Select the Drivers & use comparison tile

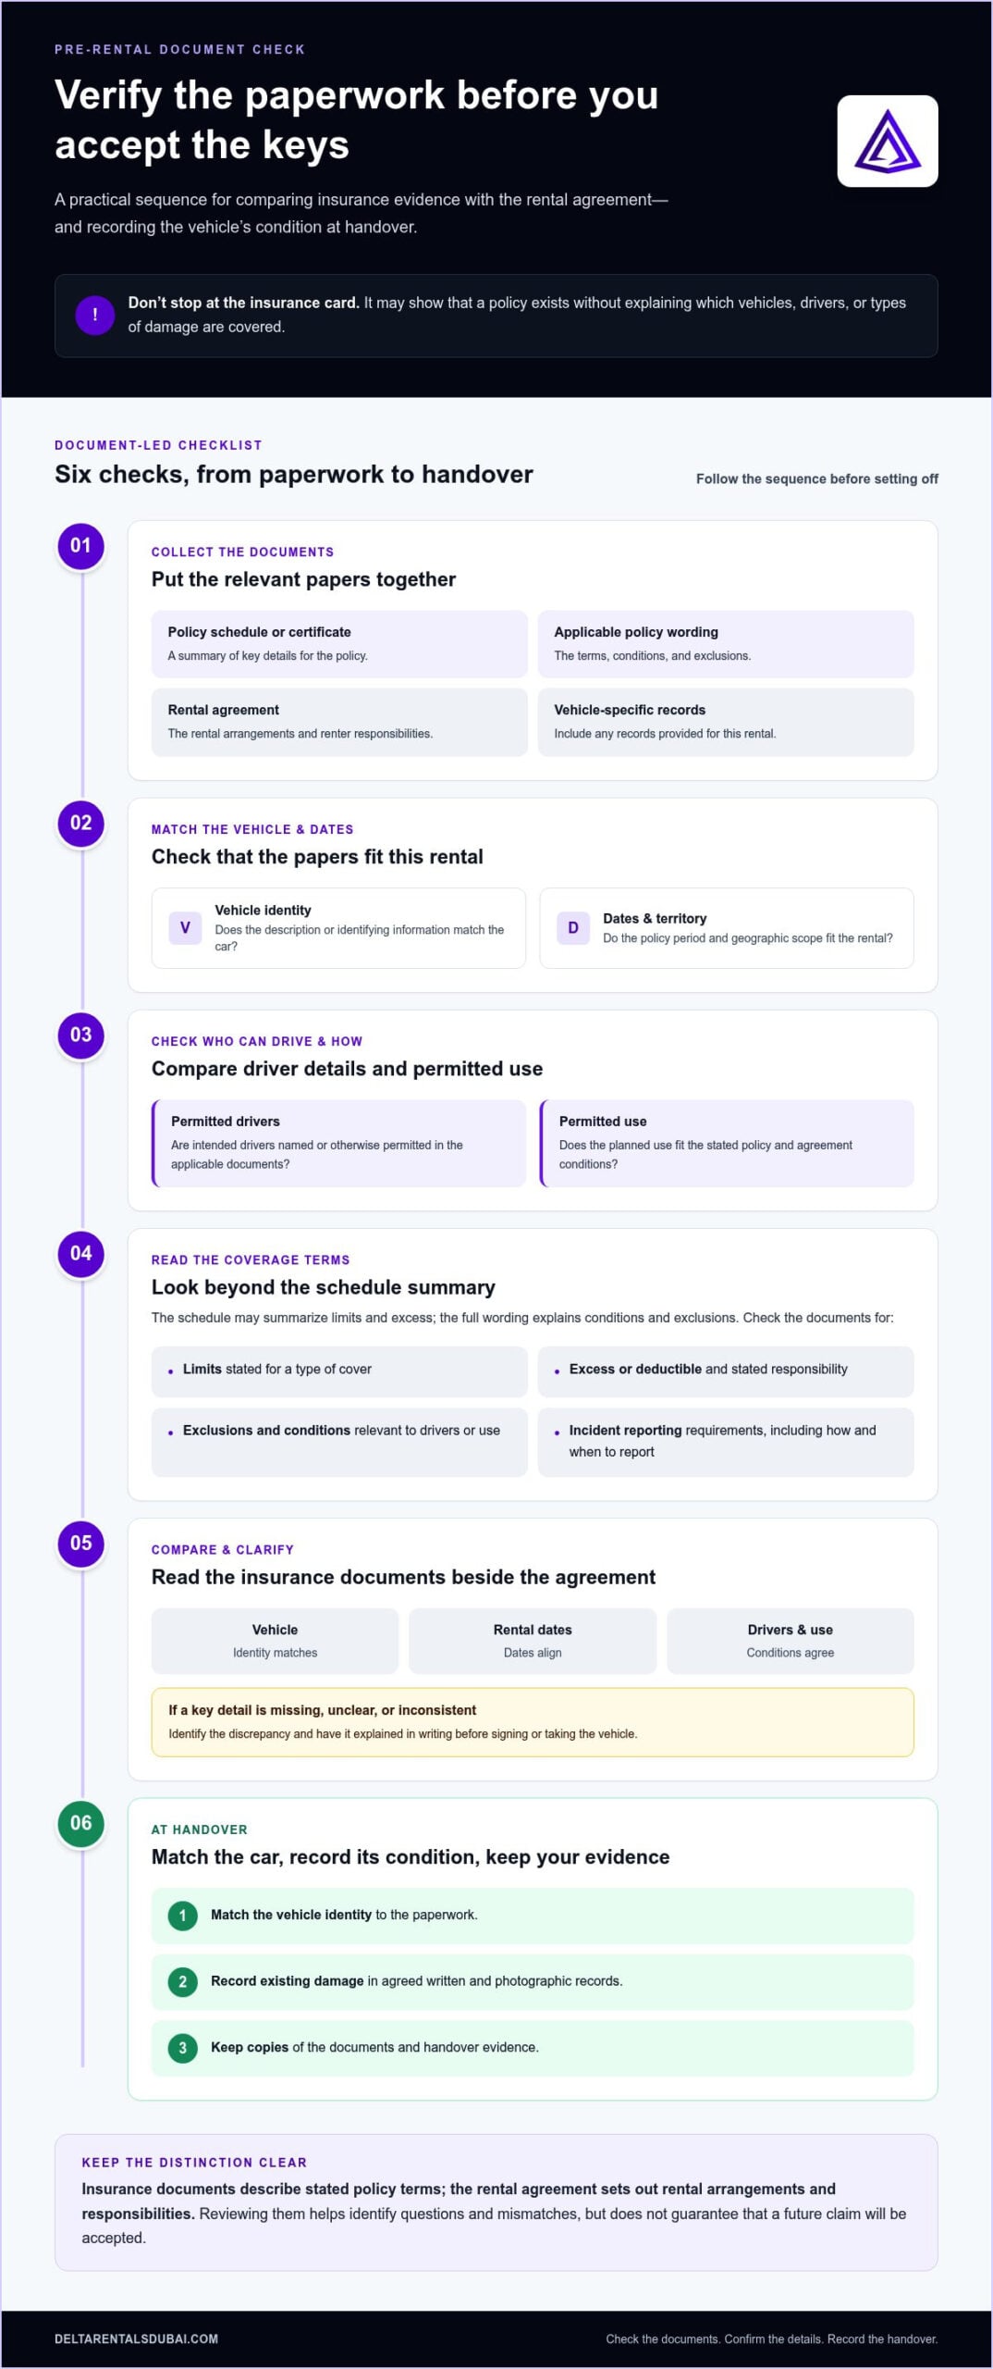pyautogui.click(x=791, y=1641)
